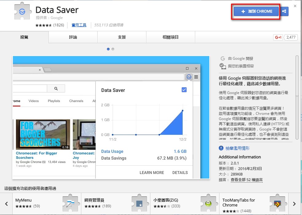
Task: Click the Videos tab in the screenshot
Action: (33, 101)
